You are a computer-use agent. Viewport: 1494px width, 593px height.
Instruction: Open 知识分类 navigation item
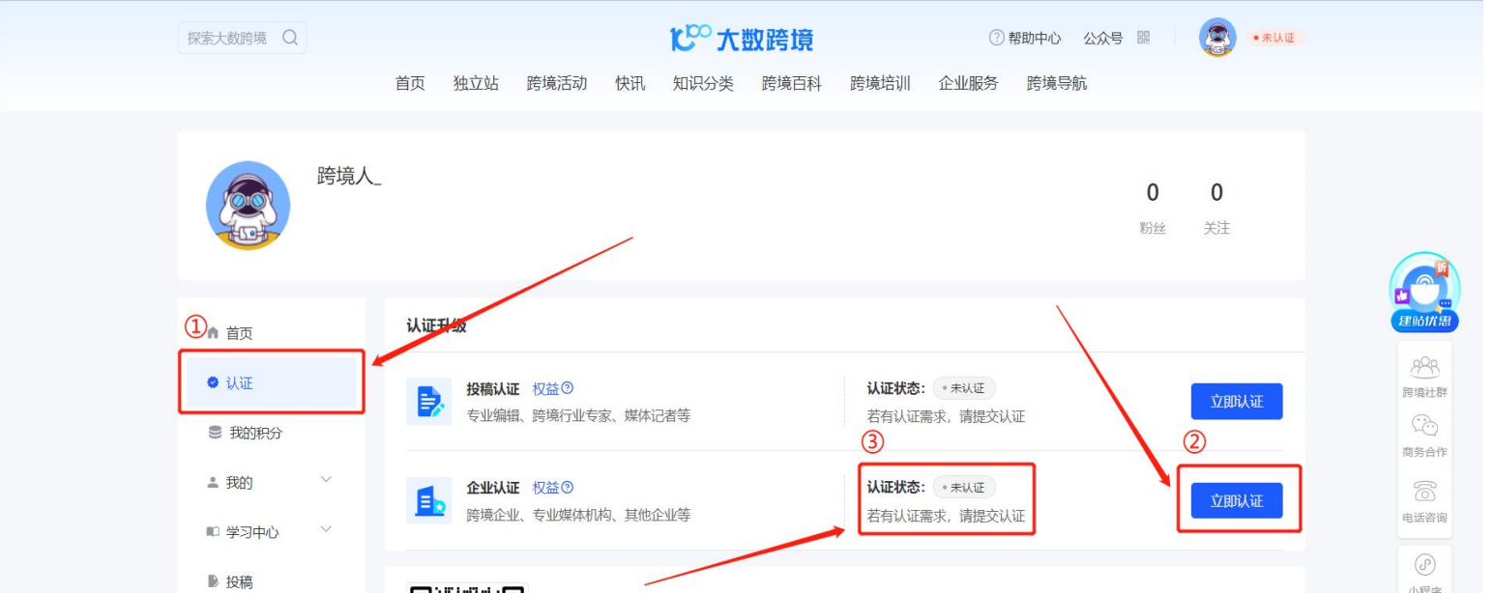pos(703,83)
